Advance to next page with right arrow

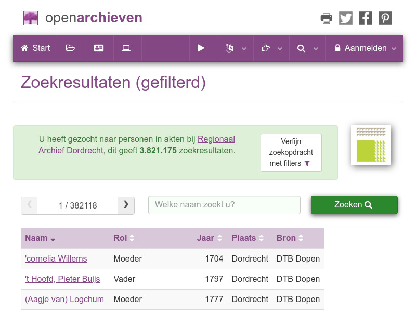pyautogui.click(x=126, y=205)
